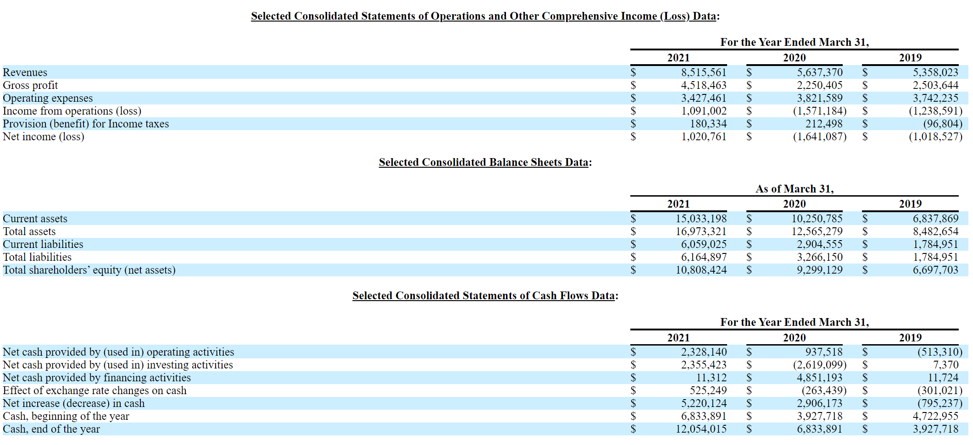Click the Statements of Cash Flows Data heading
Viewport: 973px width, 445px height.
tap(485, 296)
